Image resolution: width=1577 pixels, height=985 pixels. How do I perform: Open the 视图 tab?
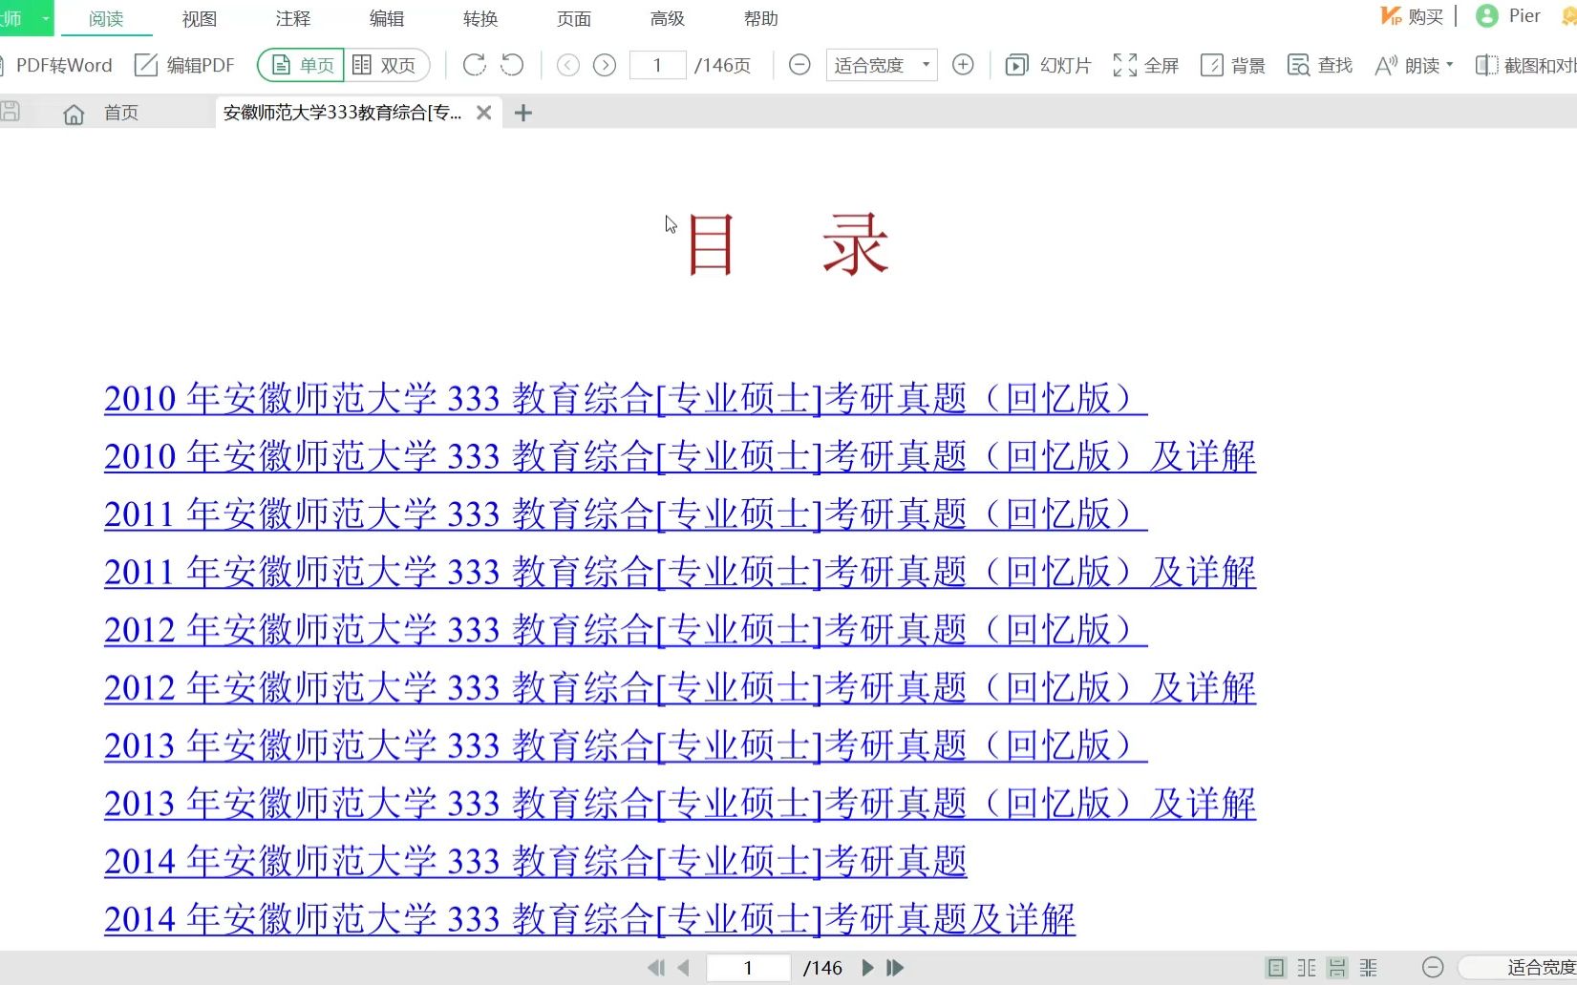[x=200, y=18]
